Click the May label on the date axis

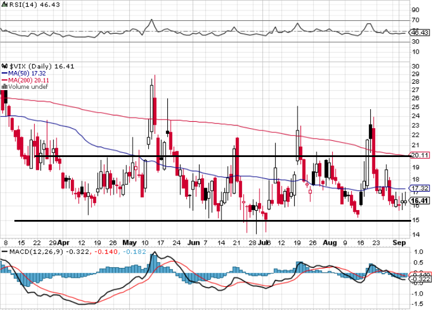click(130, 244)
